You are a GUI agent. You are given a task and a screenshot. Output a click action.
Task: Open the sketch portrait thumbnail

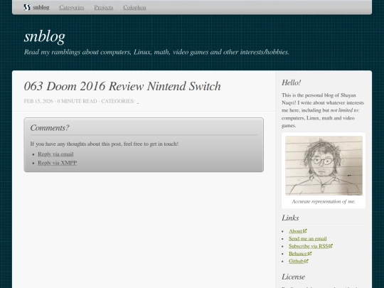pos(324,166)
